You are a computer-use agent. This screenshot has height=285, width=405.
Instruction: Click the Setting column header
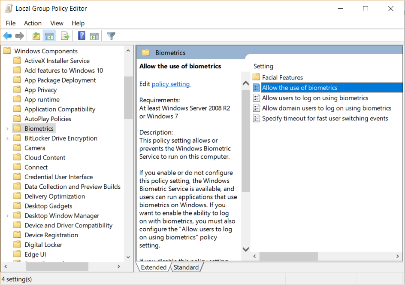tap(263, 66)
